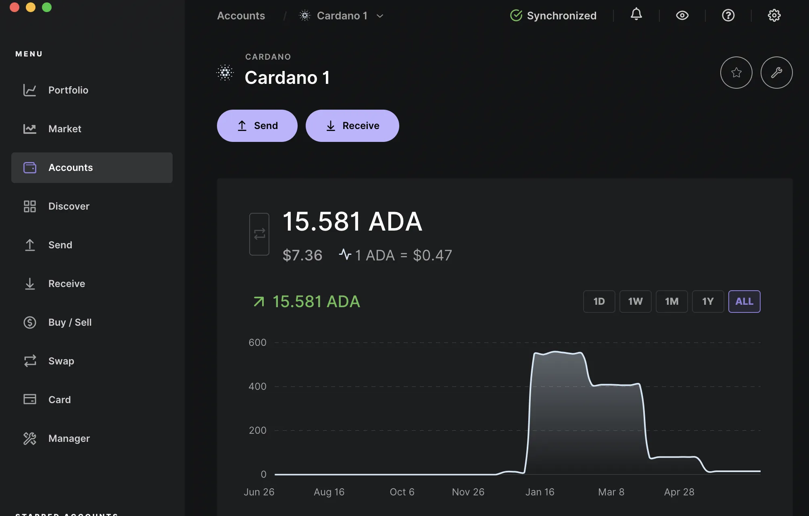
Task: Click the visibility eye icon
Action: [682, 15]
